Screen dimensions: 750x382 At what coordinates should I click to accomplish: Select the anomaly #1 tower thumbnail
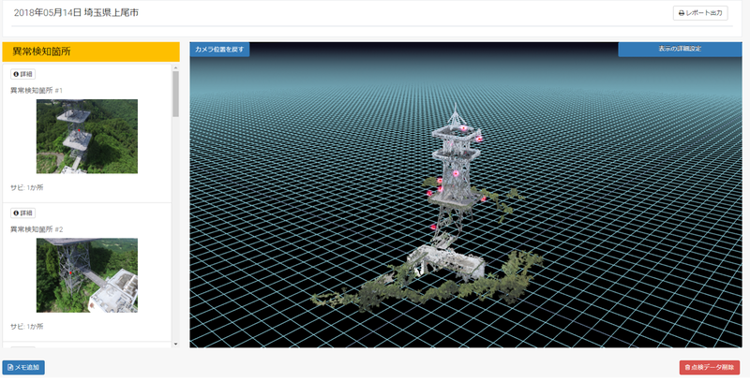(x=87, y=137)
